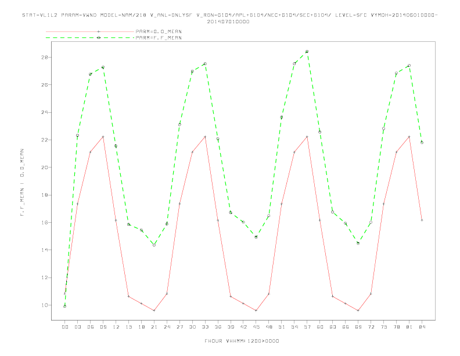Click red O.O_MEAN minimum marker at hour 21
Screen dimensions: 460x356
coord(154,311)
